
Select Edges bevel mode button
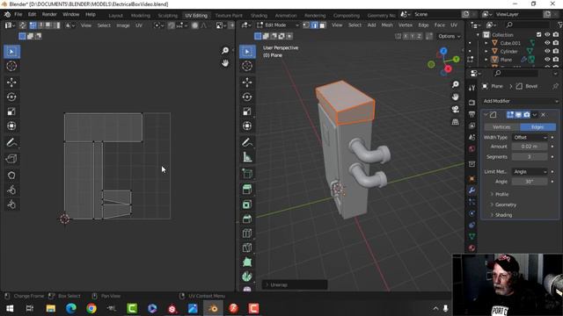click(x=537, y=126)
